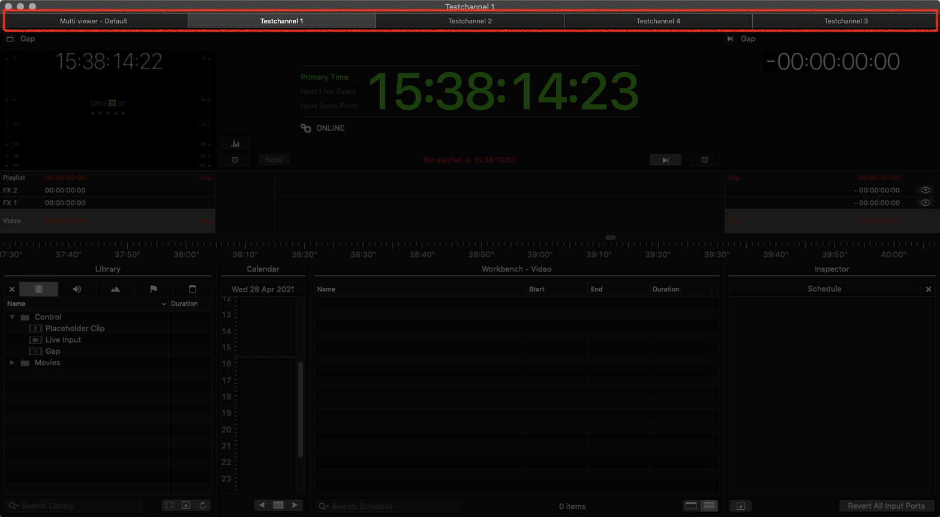Click the skip-to-next playback button

(665, 160)
